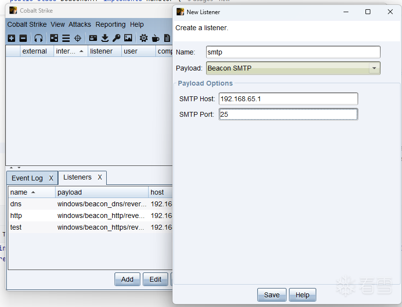402x307 pixels.
Task: Sort beacons by the external column
Action: [37, 51]
